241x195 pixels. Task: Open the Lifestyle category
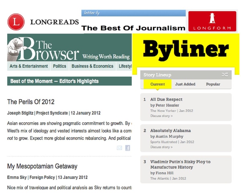coord(124,66)
